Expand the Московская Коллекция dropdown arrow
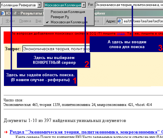Viewport: 163px width, 138px height. coord(84,5)
